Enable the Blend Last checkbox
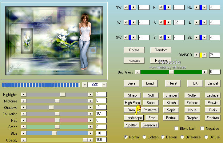 177,129
